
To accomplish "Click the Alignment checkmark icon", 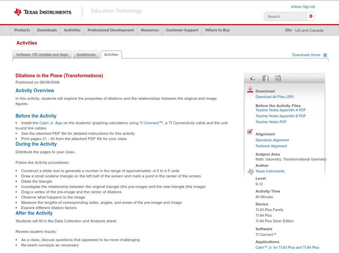I will tap(250, 132).
